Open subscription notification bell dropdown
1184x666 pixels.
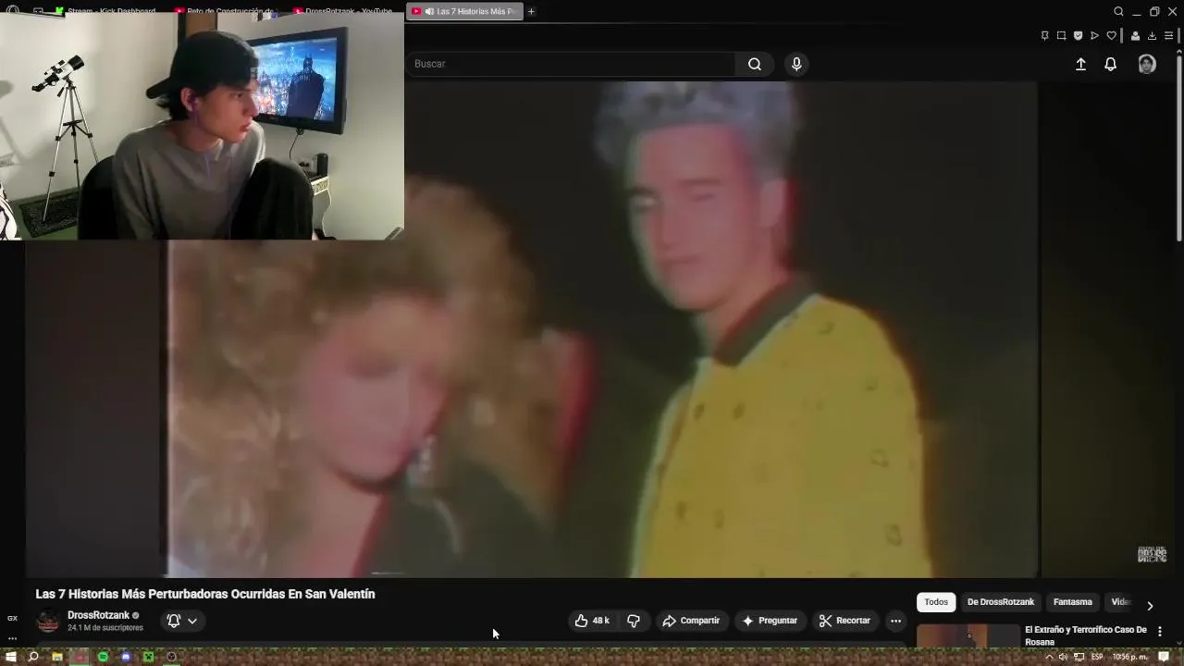pos(182,621)
